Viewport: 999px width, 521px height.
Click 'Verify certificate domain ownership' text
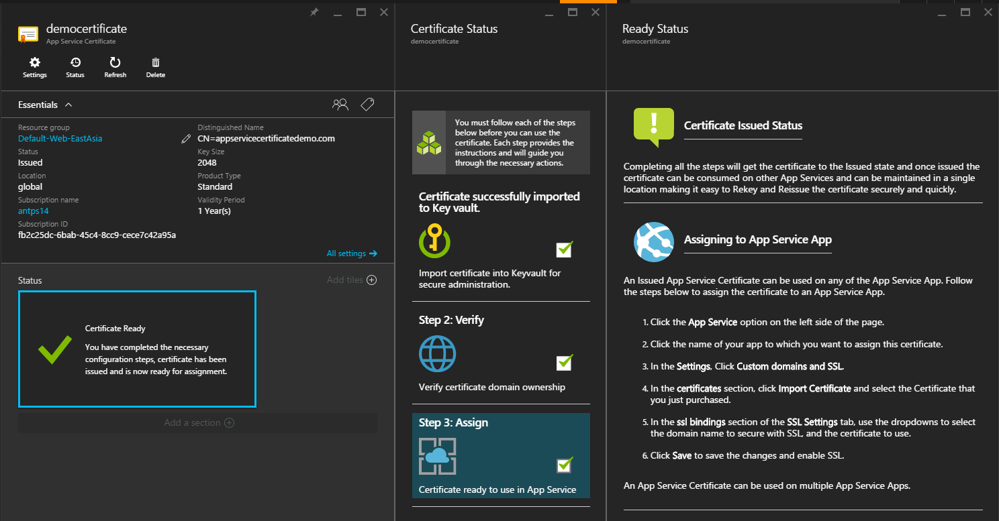click(492, 387)
